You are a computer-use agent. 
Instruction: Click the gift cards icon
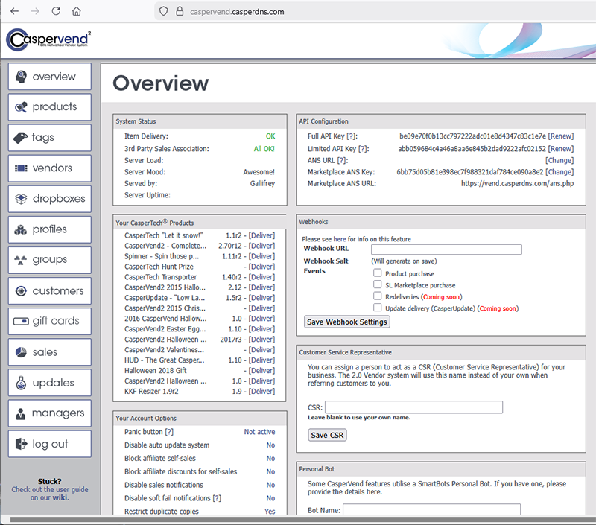tap(21, 322)
